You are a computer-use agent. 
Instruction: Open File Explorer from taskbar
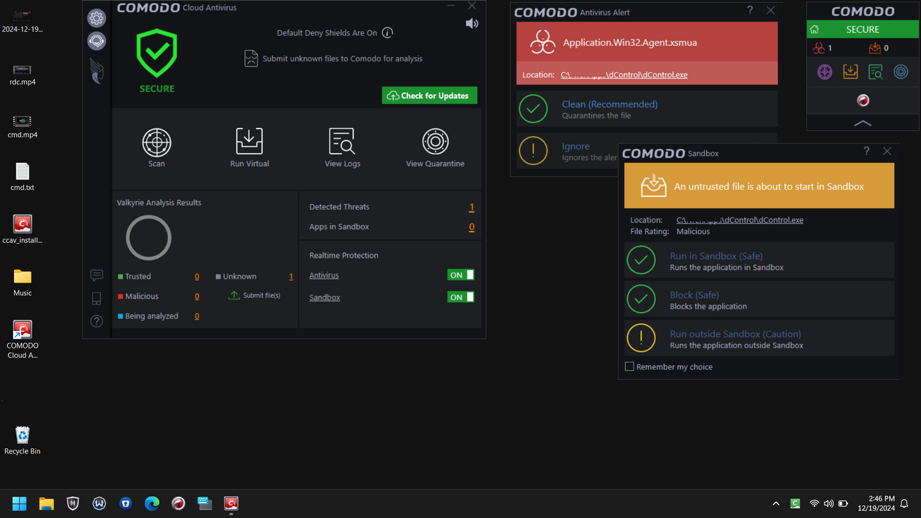pyautogui.click(x=46, y=504)
